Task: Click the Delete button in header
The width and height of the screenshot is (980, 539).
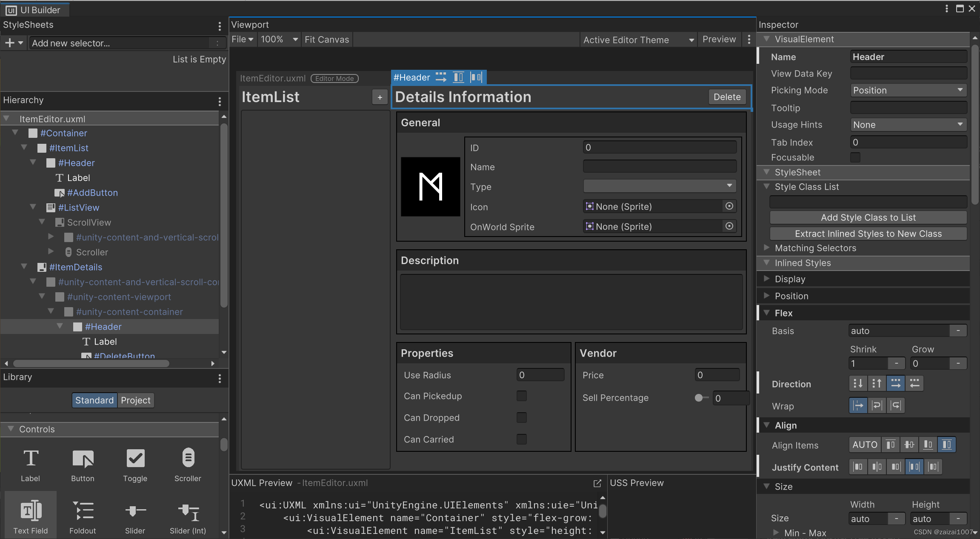Action: pos(727,97)
